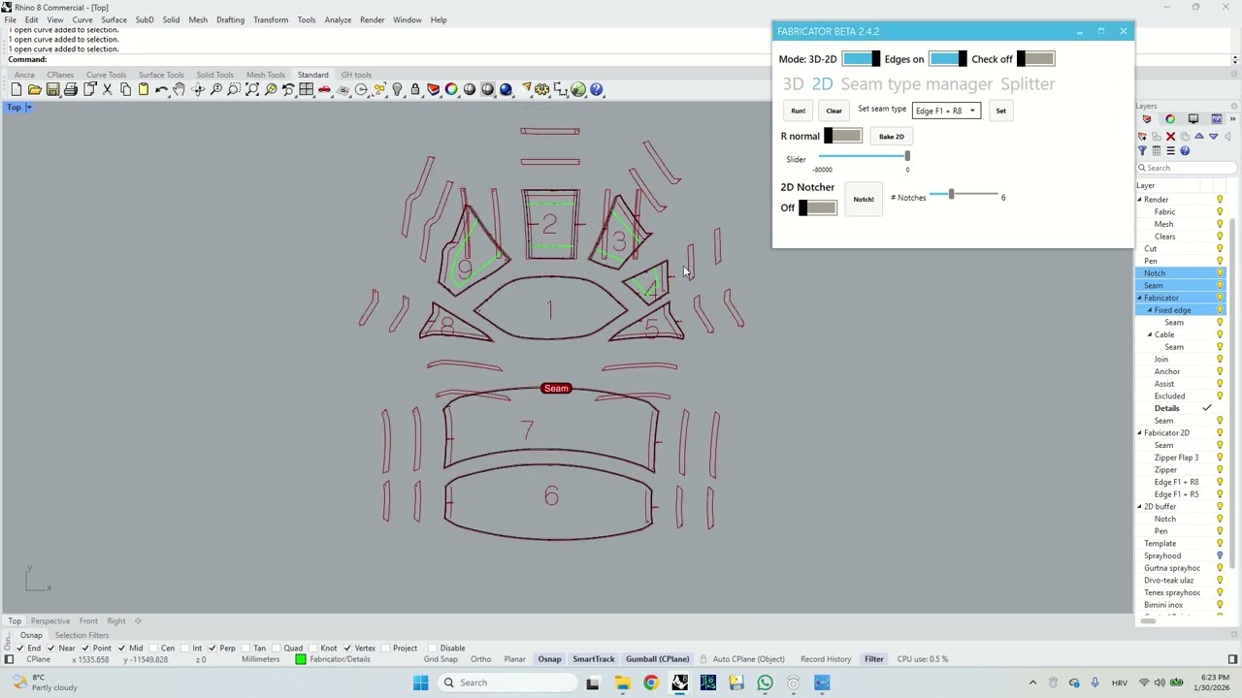
Task: Open the Top viewport title dropdown arrow
Action: [x=29, y=107]
